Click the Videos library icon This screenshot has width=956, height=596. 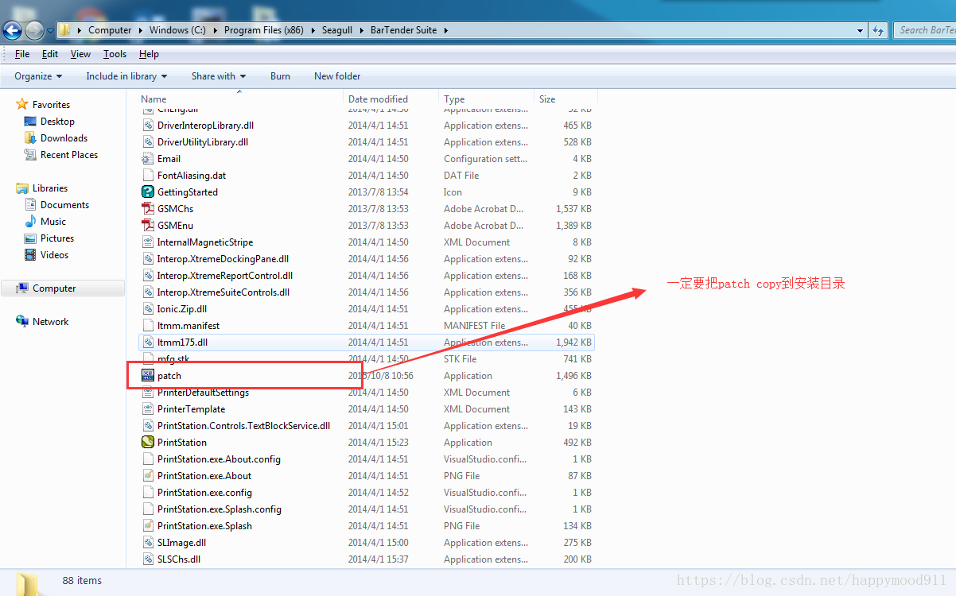[30, 255]
